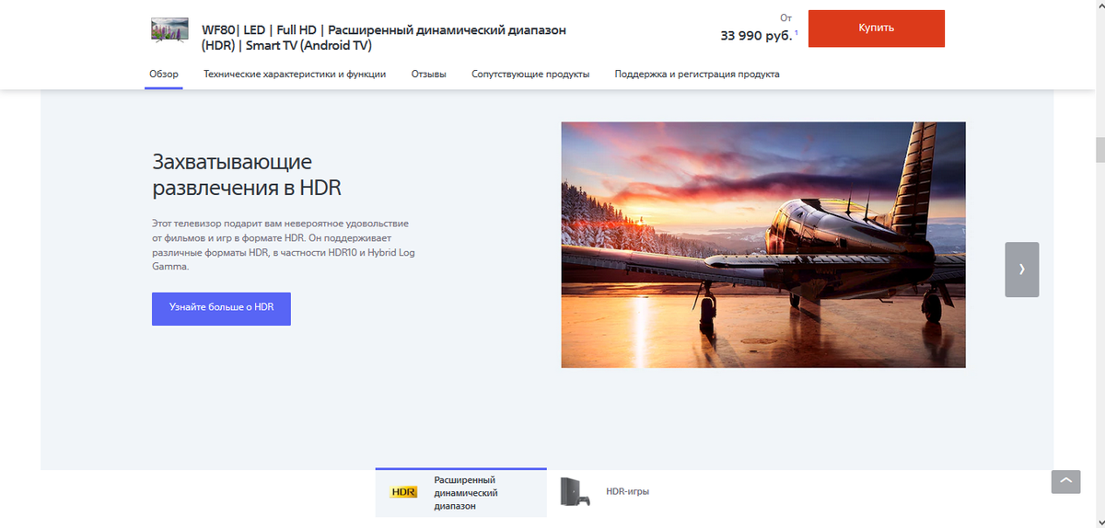Click the Узнайте больше о HDR button

tap(221, 308)
